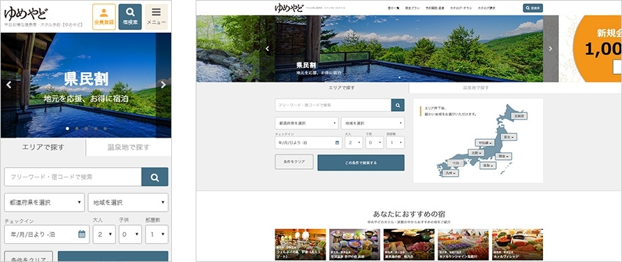Click the desktop keyword search magnifier button

[398, 105]
